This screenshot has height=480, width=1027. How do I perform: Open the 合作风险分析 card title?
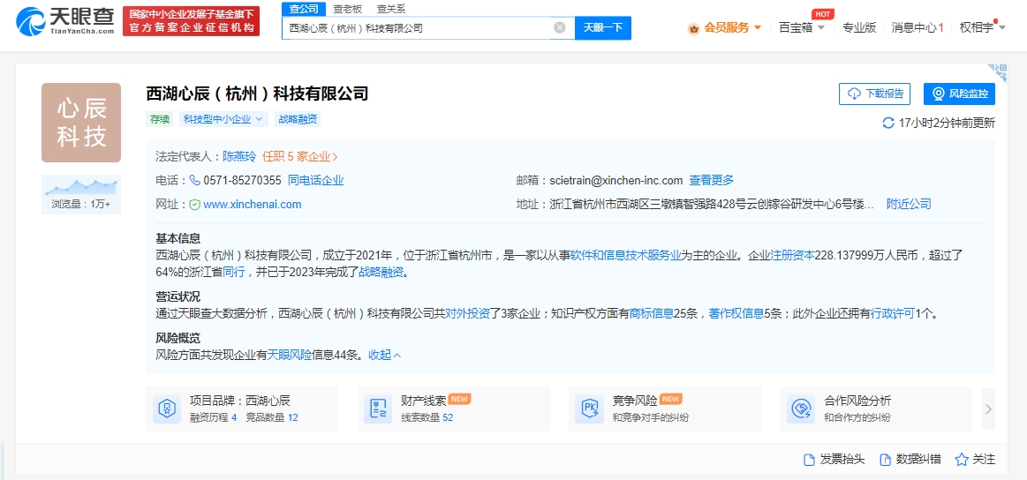[x=857, y=401]
